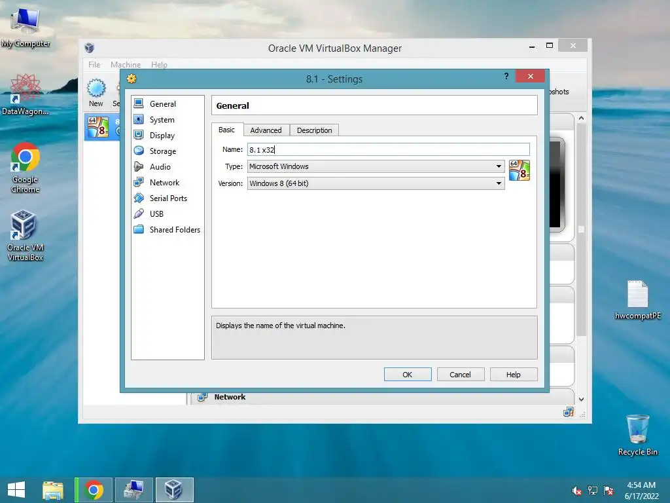
Task: Click the computer icon in taskbar
Action: pyautogui.click(x=133, y=490)
